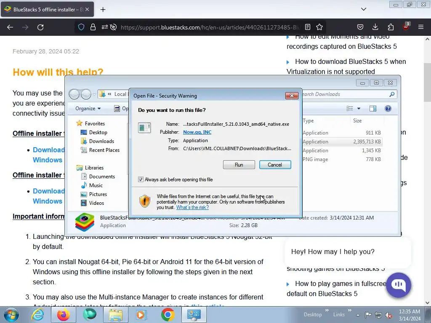Open the change your view dropdown arrow

click(359, 109)
